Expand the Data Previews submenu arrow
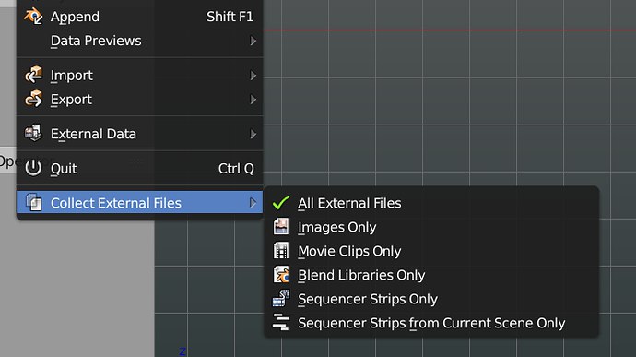The width and height of the screenshot is (636, 357). pyautogui.click(x=253, y=41)
